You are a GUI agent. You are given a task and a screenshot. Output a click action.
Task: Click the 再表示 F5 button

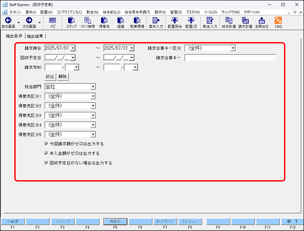[115, 221]
